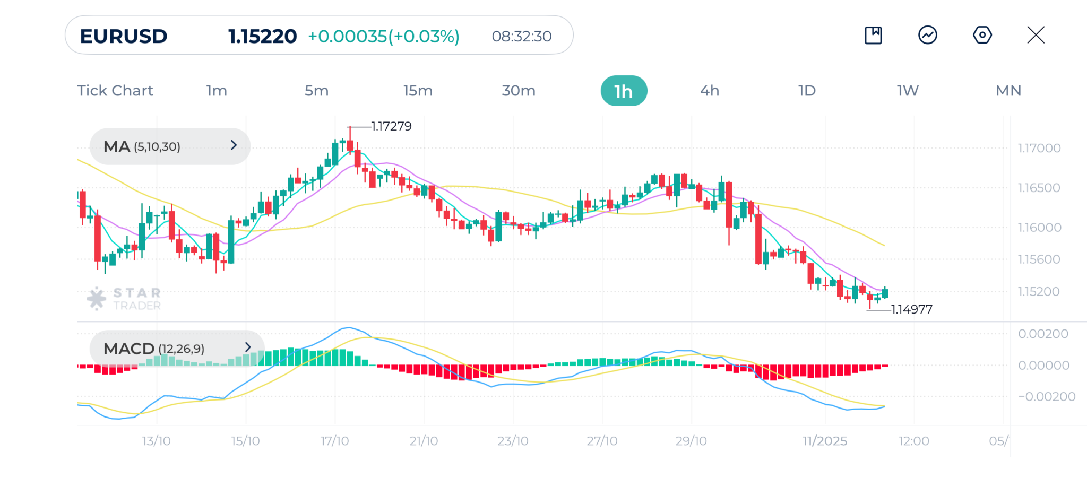Image resolution: width=1087 pixels, height=478 pixels.
Task: Switch to the 4h timeframe
Action: (710, 91)
